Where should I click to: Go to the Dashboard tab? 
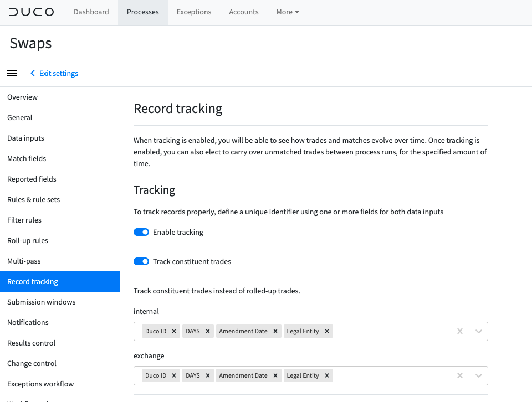[91, 12]
